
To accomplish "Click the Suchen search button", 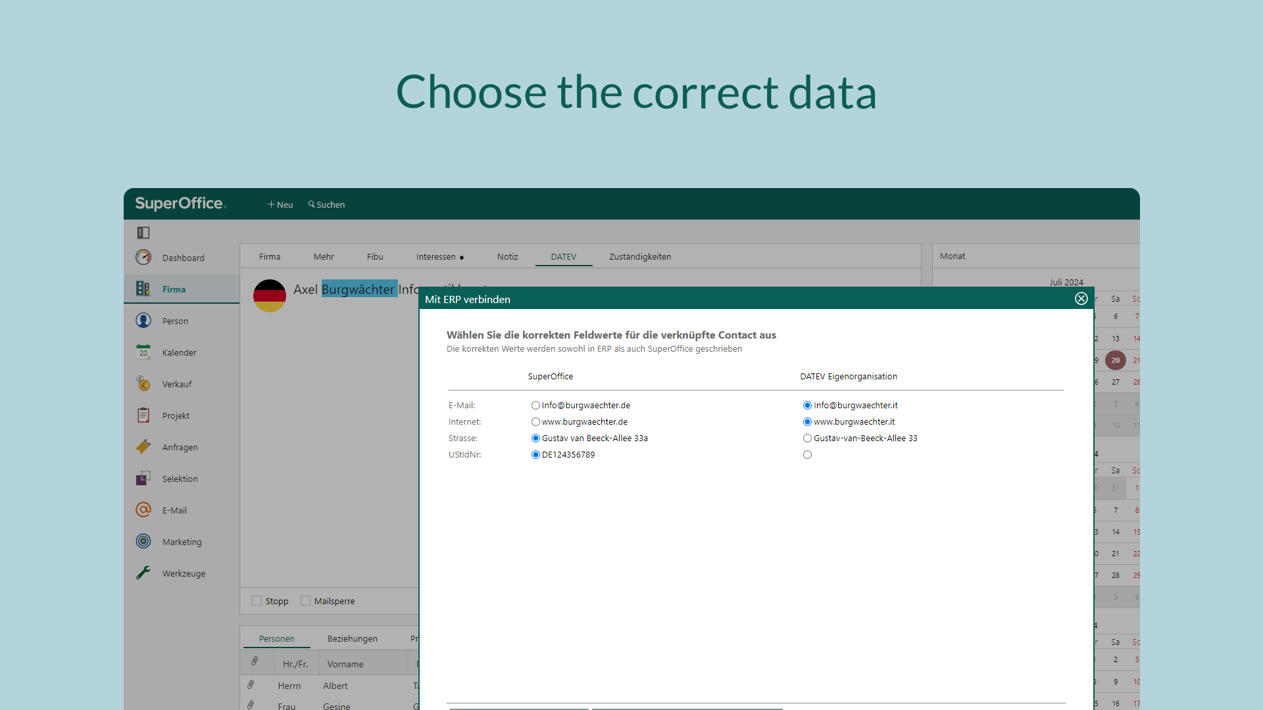I will pyautogui.click(x=326, y=204).
